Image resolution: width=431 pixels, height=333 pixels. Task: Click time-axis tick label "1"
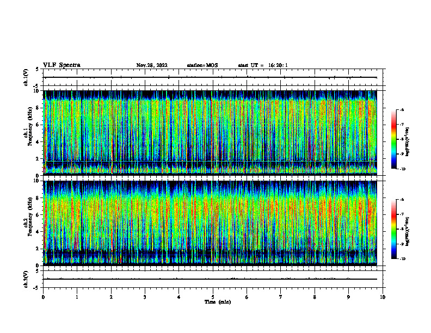tap(77, 297)
